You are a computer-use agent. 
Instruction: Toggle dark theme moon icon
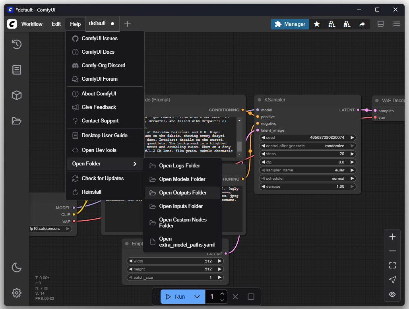coord(16,268)
